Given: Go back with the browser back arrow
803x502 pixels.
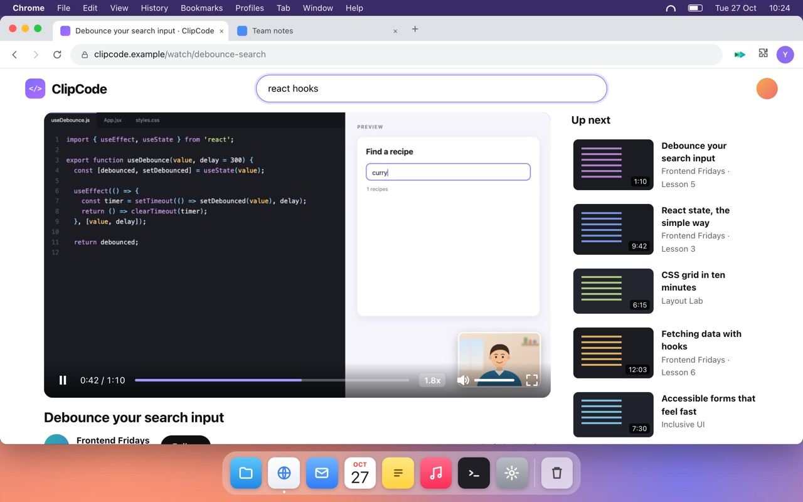Looking at the screenshot, I should coord(15,55).
